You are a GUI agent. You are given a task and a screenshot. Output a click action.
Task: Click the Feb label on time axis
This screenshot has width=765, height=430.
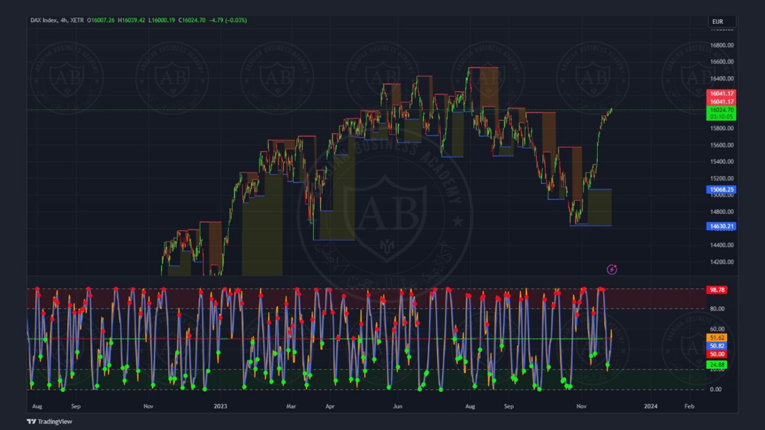coord(689,406)
